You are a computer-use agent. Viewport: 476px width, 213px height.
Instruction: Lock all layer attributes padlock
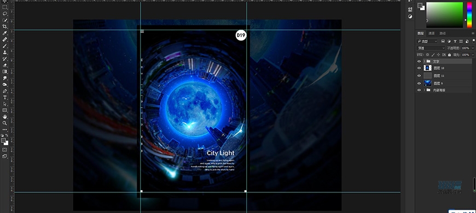click(x=449, y=55)
